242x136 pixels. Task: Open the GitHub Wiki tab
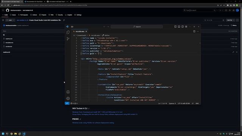(51, 15)
